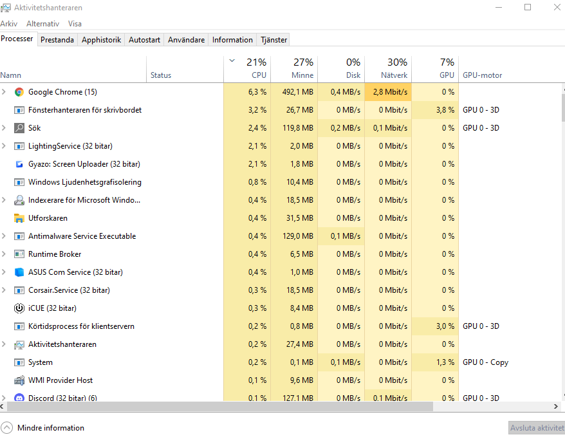Switch to the Prestanda tab
Viewport: 565px width, 437px height.
click(x=57, y=39)
